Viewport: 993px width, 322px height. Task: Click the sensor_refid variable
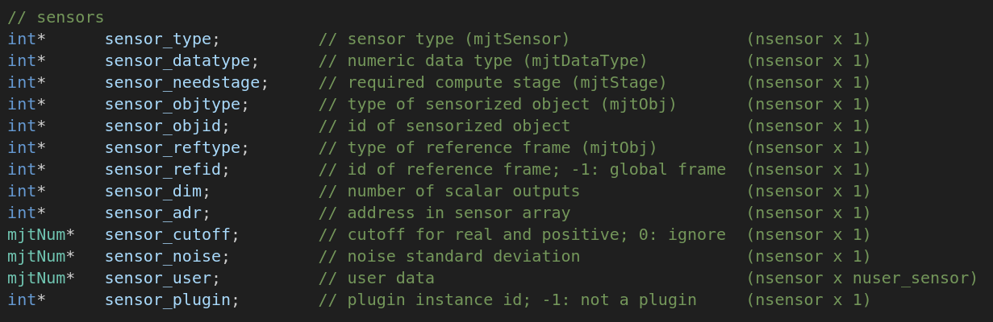click(162, 169)
